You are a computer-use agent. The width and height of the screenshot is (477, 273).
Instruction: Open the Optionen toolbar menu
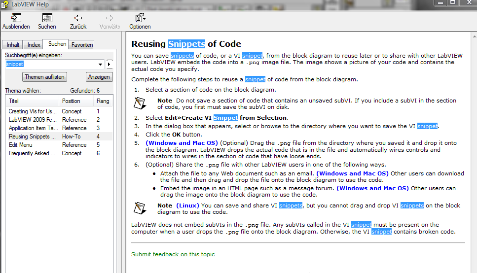140,21
